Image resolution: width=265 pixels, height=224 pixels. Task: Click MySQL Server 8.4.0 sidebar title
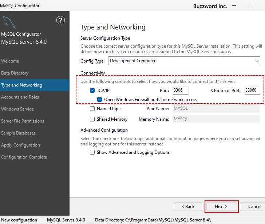click(x=24, y=42)
